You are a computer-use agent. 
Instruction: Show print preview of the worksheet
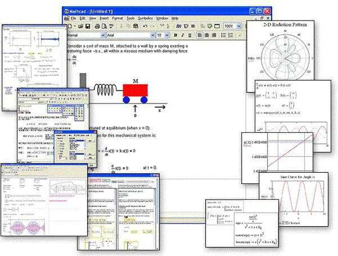(105, 26)
